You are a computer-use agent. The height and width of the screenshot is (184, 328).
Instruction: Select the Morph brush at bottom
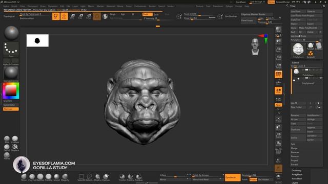(57, 177)
